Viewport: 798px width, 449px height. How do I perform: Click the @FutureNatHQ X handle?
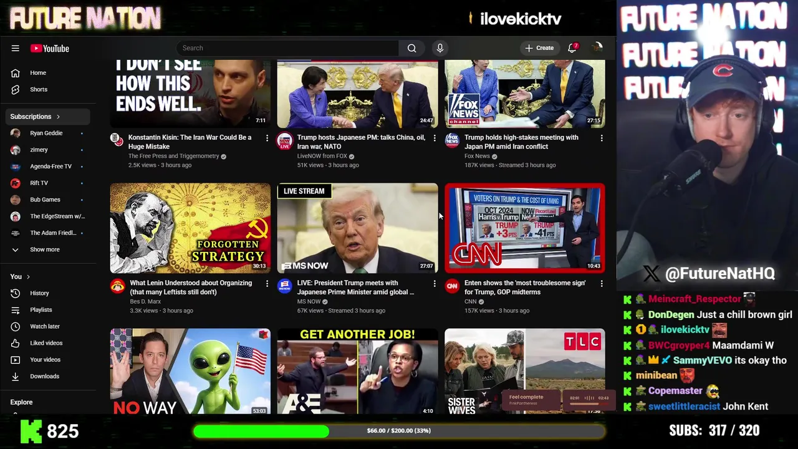point(719,273)
